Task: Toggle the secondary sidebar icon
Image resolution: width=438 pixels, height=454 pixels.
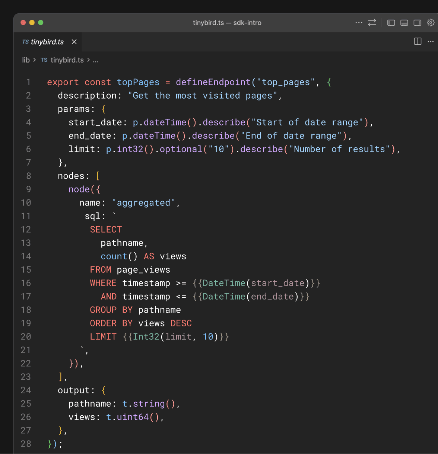Action: pos(418,23)
